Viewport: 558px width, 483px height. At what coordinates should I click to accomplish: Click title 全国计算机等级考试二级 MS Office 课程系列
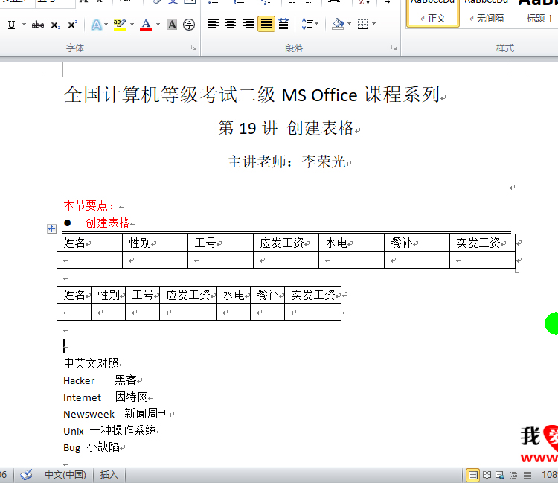pos(251,95)
